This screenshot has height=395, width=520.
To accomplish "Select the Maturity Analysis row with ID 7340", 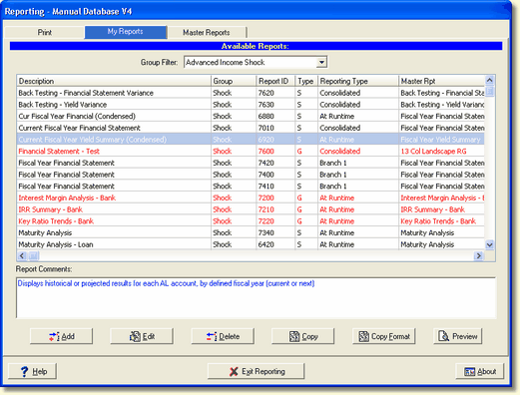I will coord(251,232).
